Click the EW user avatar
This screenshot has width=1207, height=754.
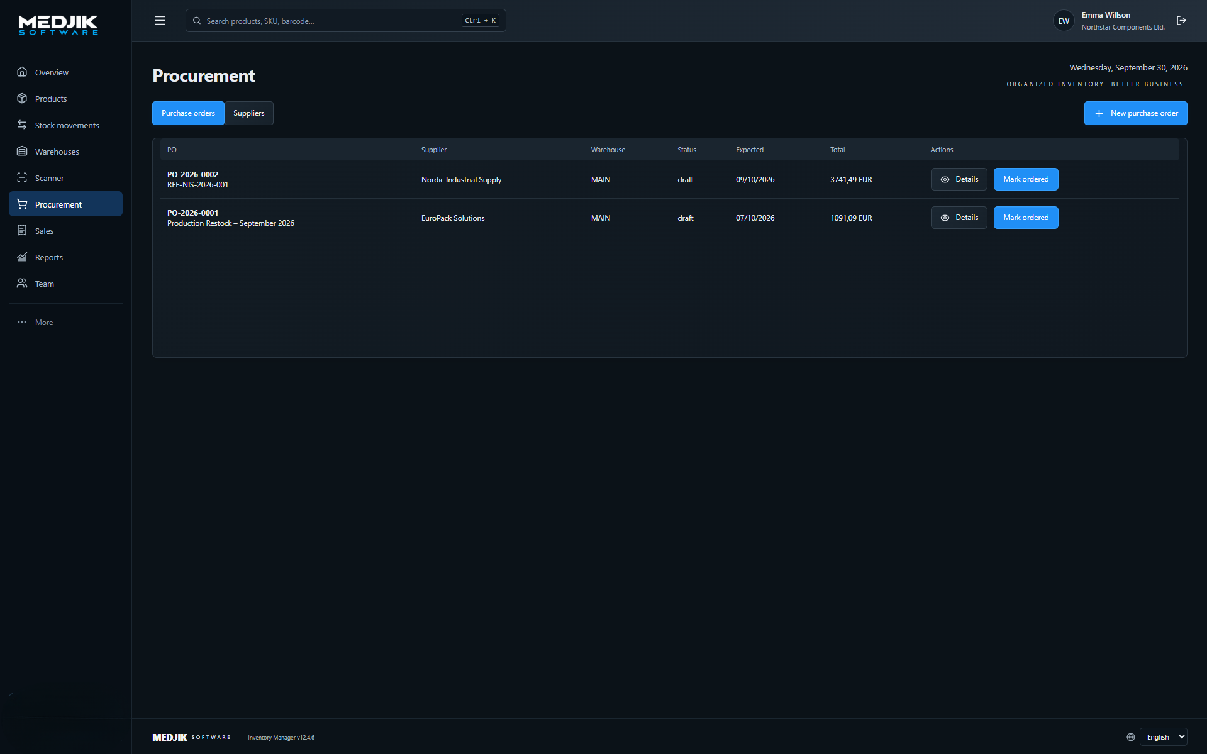click(1064, 21)
